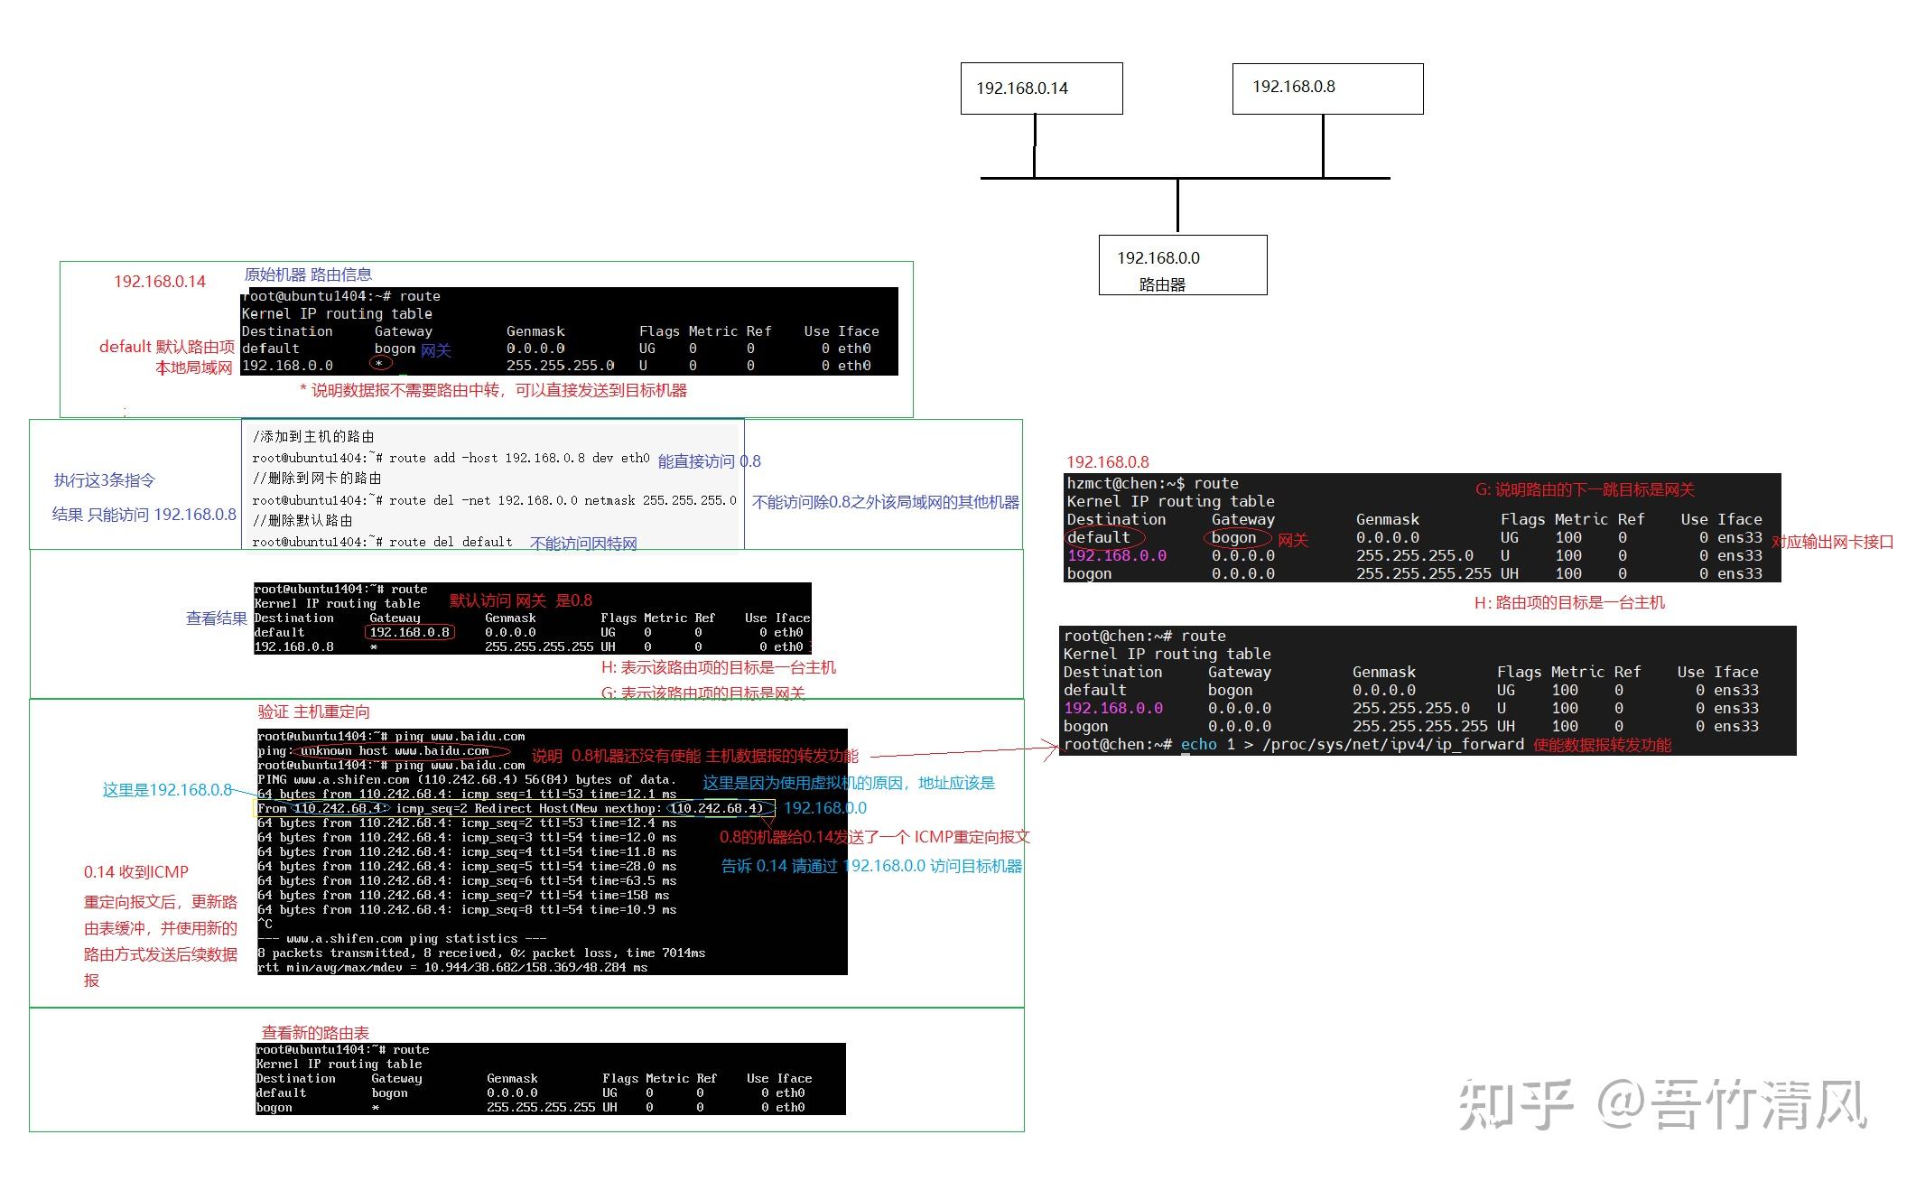Screen dimensions: 1916x1181
Task: Click the 192.168.0.8 box in network diagram
Action: [1327, 88]
